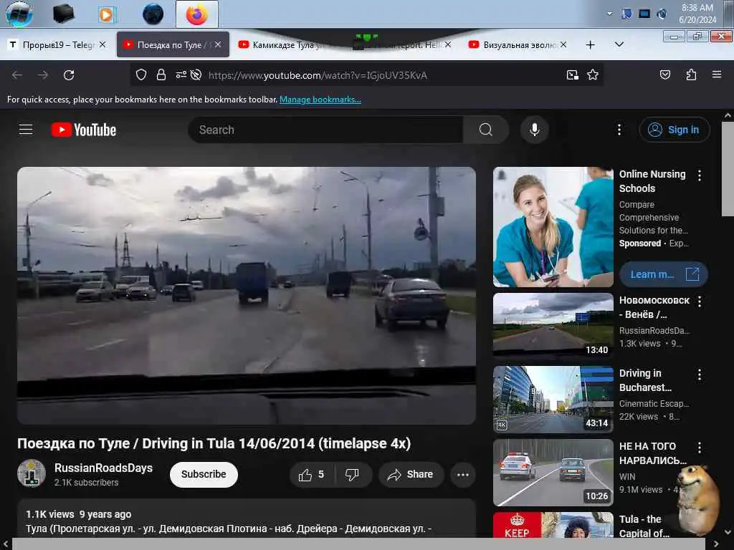Open Driving in Bucharest thumbnail
The image size is (734, 550).
pos(553,399)
